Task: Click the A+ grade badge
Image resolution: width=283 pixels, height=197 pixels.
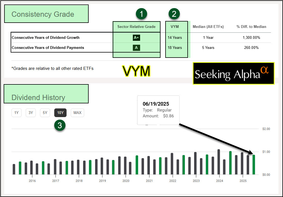Action: coord(136,38)
